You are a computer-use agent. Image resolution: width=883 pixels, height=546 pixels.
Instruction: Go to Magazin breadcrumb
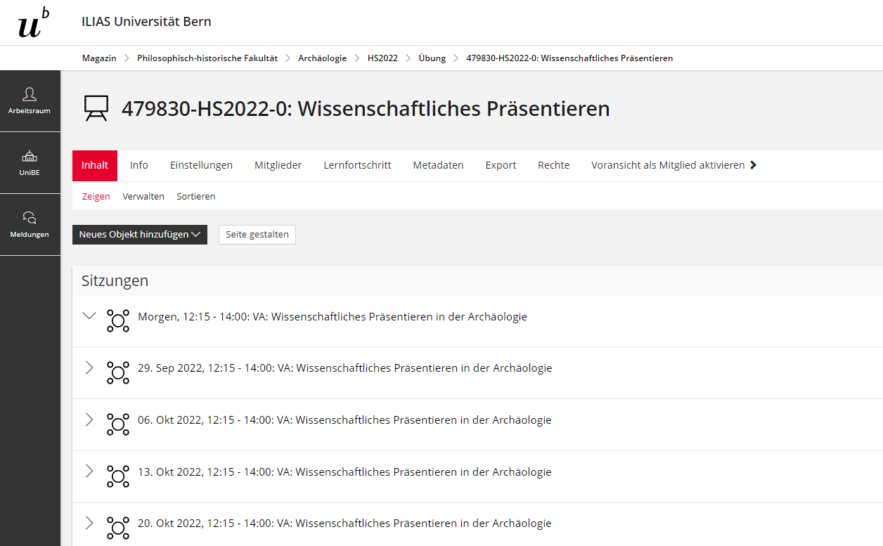coord(99,58)
